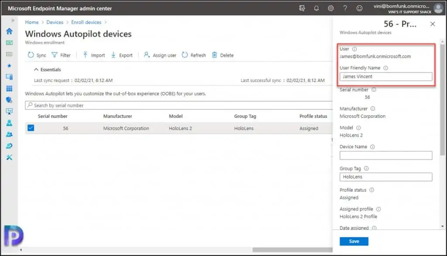This screenshot has width=447, height=256.
Task: Click the horizontal scrollbar thumb at bottom
Action: click(292, 250)
